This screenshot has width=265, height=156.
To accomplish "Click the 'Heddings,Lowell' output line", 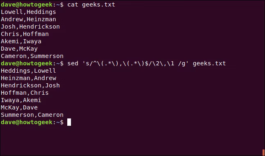I will pyautogui.click(x=28, y=71).
